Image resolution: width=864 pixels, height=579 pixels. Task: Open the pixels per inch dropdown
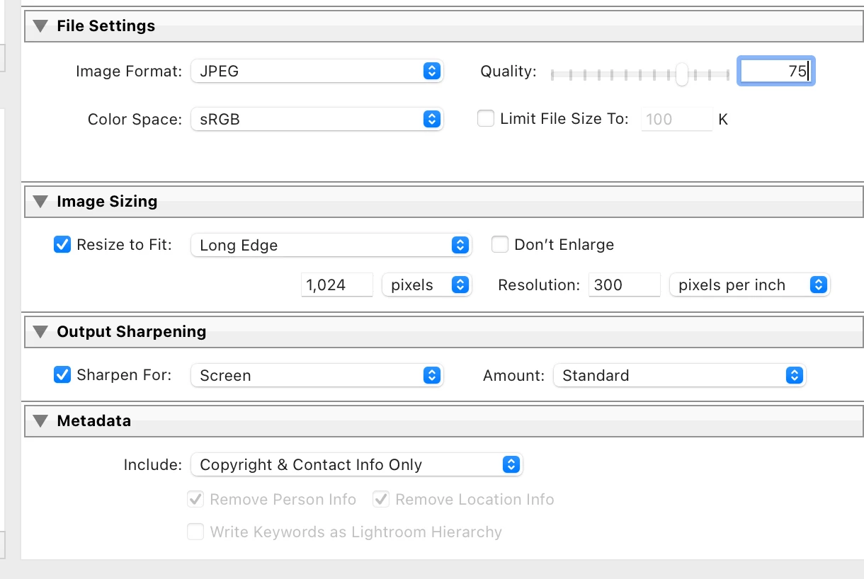[749, 285]
